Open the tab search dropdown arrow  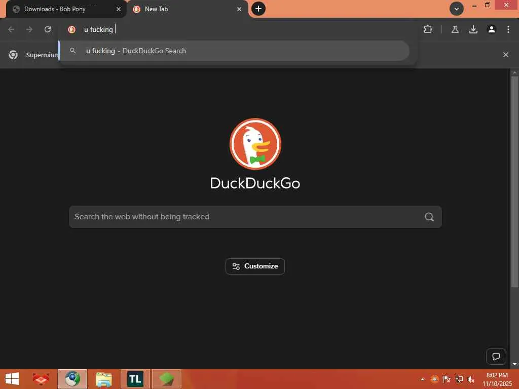(x=456, y=9)
